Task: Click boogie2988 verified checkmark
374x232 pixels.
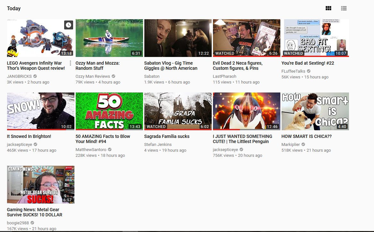Action: pyautogui.click(x=32, y=223)
